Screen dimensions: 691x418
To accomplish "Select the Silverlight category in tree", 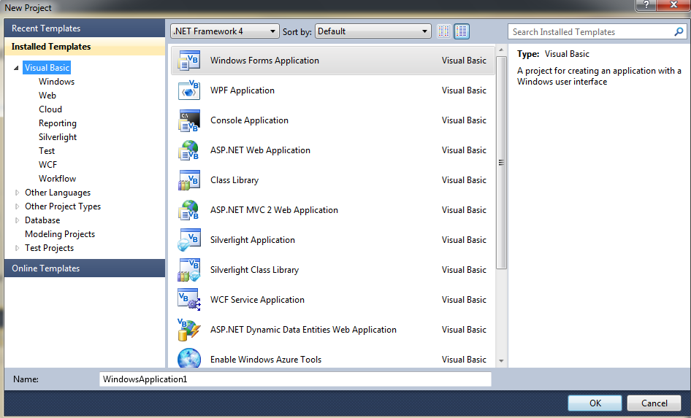I will (57, 137).
